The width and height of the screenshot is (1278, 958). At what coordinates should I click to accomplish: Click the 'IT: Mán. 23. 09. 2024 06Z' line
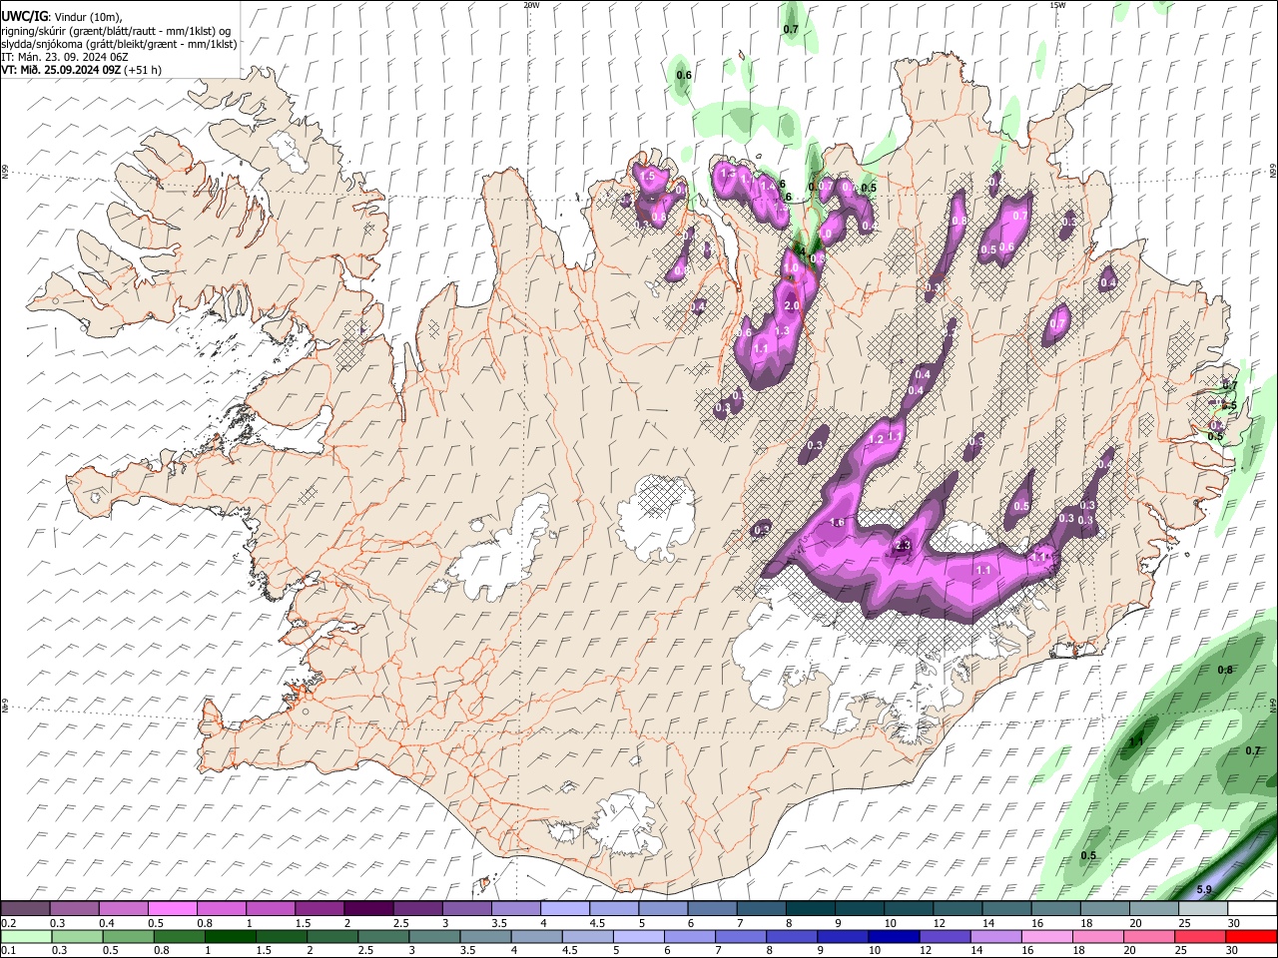(65, 57)
